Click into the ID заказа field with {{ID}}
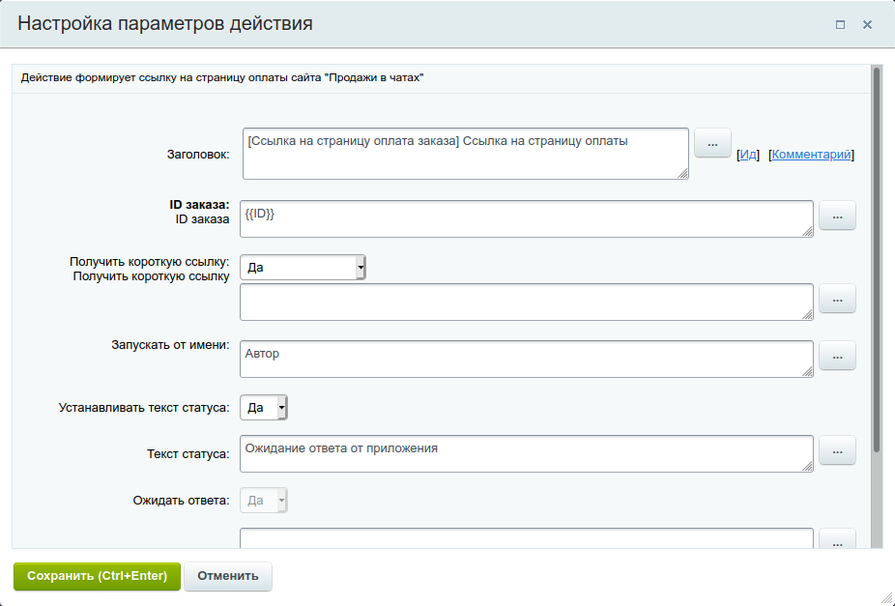 click(526, 218)
